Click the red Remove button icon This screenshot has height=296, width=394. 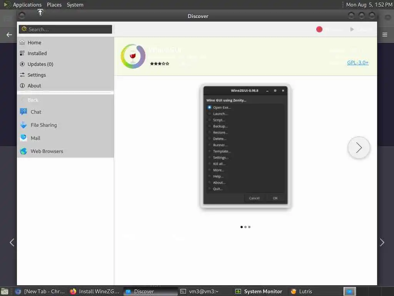319,29
